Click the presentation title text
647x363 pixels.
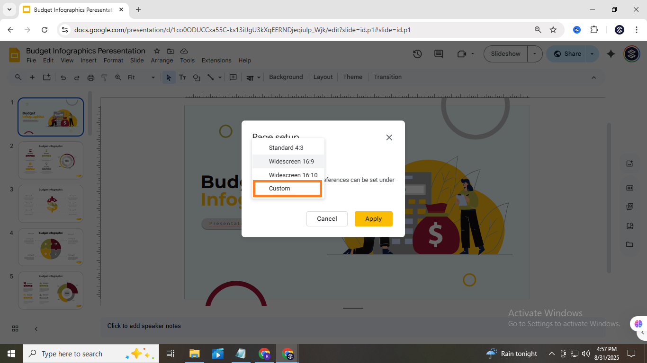pyautogui.click(x=86, y=51)
